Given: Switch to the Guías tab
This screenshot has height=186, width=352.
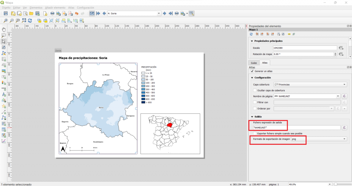Looking at the screenshot, I should point(254,63).
